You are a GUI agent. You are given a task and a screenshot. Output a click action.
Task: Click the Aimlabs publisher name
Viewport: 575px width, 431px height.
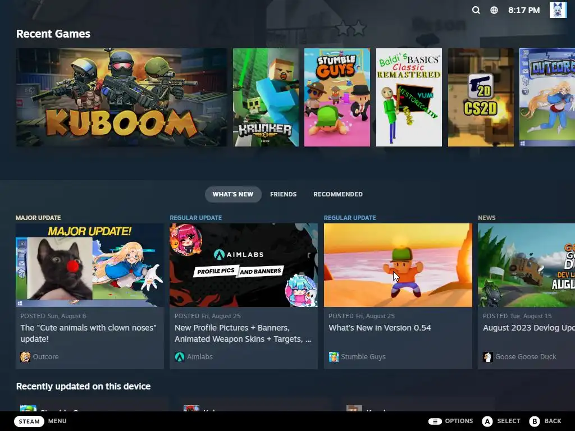200,356
